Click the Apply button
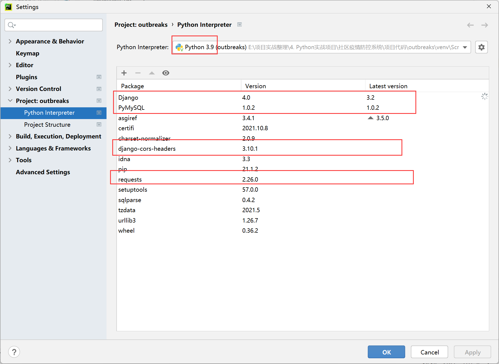 pos(473,352)
